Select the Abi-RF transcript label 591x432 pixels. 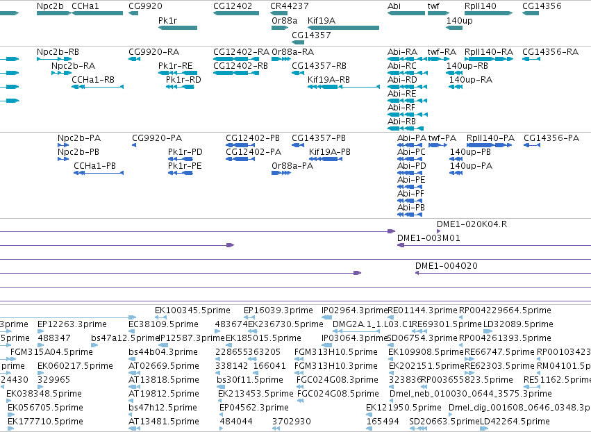(401, 108)
